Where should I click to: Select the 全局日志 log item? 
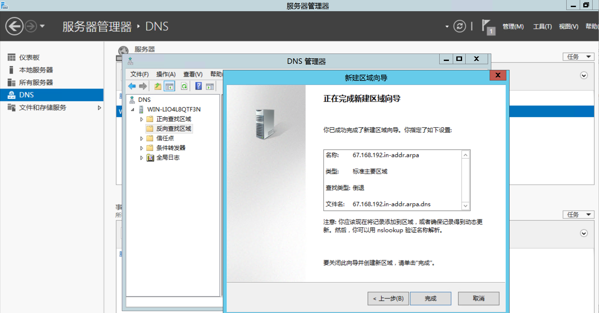168,157
